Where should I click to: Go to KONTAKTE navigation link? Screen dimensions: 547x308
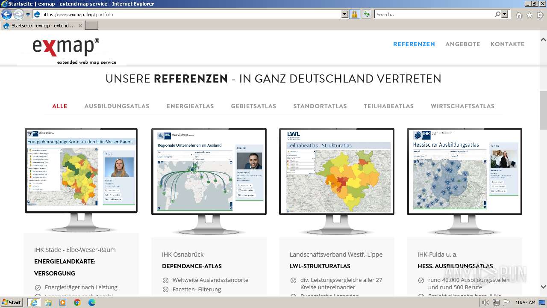[507, 44]
